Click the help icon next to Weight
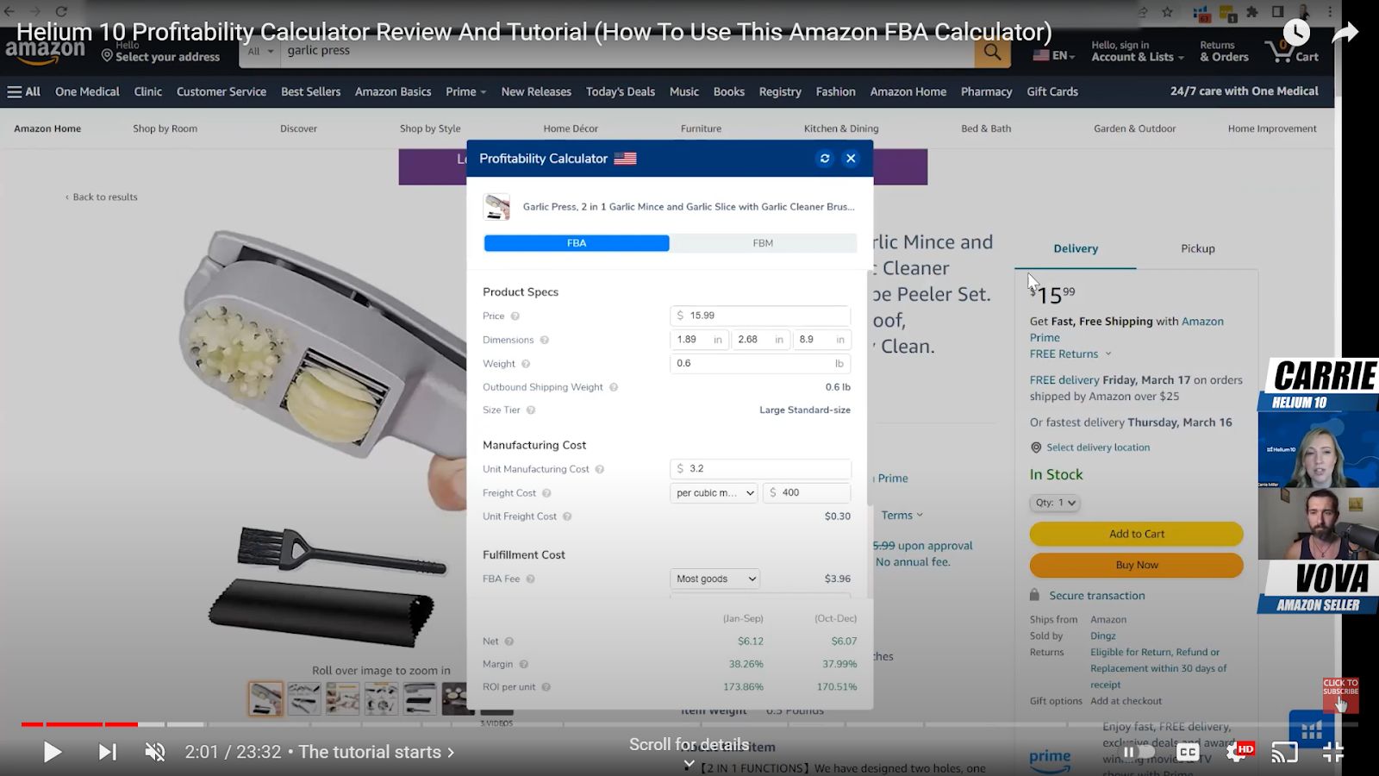1379x776 pixels. 526,364
